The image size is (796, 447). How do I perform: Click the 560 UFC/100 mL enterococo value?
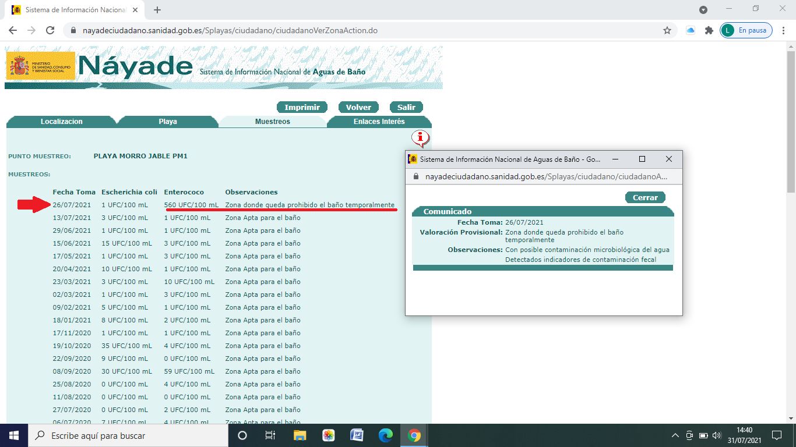pyautogui.click(x=191, y=205)
